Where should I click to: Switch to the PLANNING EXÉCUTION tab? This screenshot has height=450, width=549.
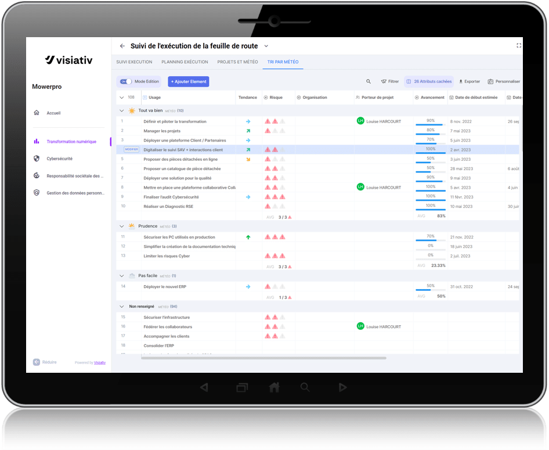coord(185,62)
